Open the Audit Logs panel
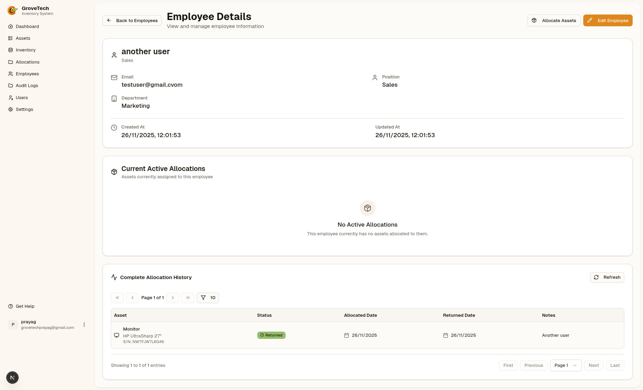Screen dimensions: 643x390 pos(27,85)
